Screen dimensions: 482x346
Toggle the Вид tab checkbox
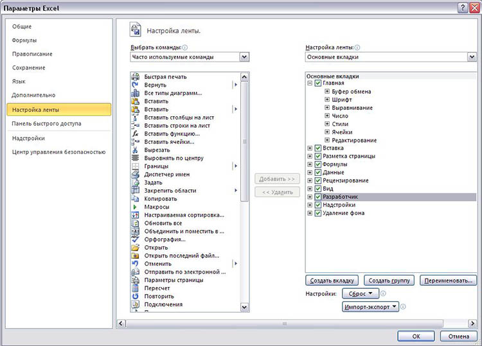[x=318, y=189]
